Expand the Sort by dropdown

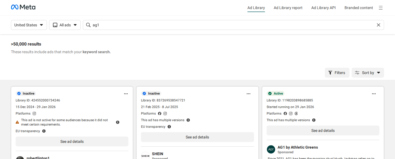click(368, 73)
